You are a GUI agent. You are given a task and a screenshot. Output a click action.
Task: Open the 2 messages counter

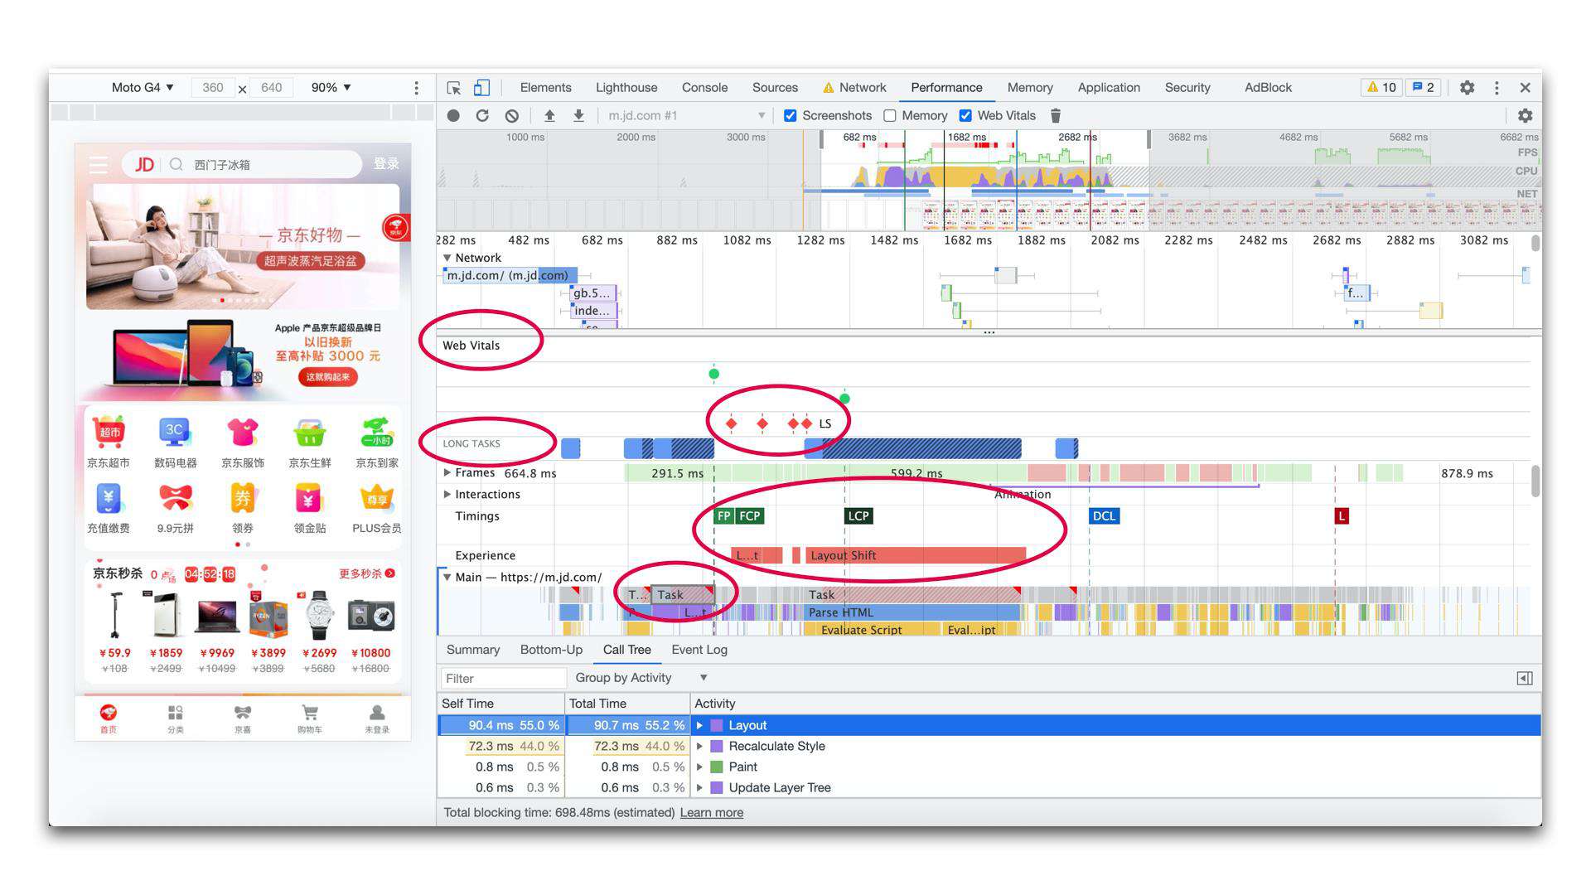pos(1423,88)
